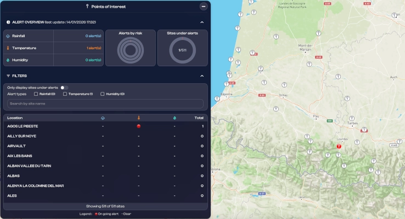Select the AIX LES BAINS row

[x=105, y=156]
